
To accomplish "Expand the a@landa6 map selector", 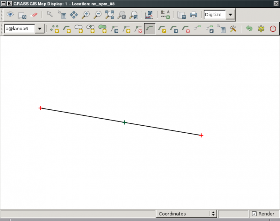I will [40, 29].
